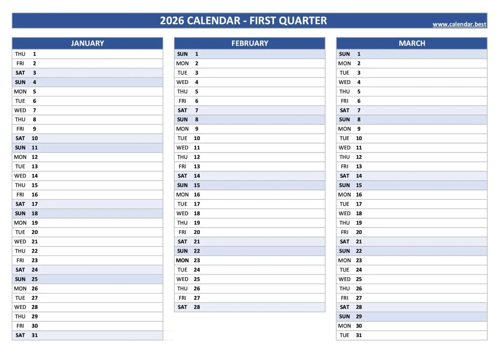This screenshot has height=353, width=500.
Task: Select Friday March 20 row
Action: pos(412,232)
